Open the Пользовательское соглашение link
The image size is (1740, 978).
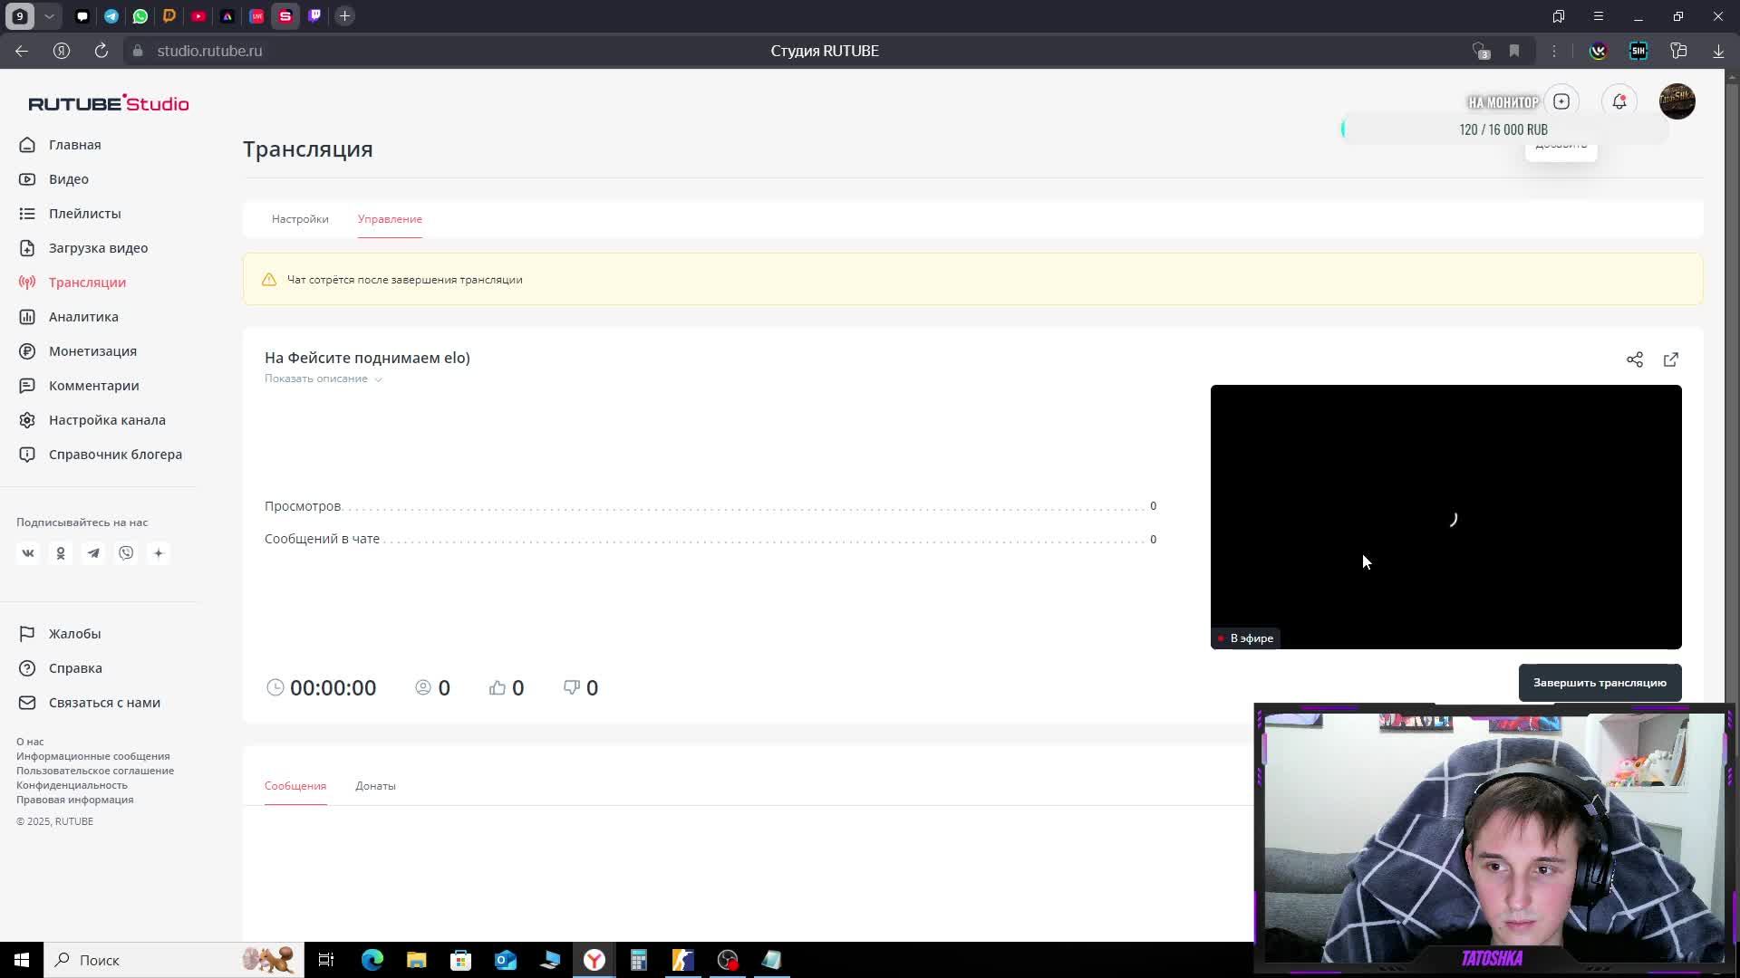95,771
